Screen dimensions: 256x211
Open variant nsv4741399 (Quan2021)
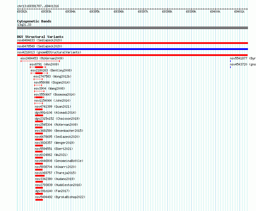53,107
